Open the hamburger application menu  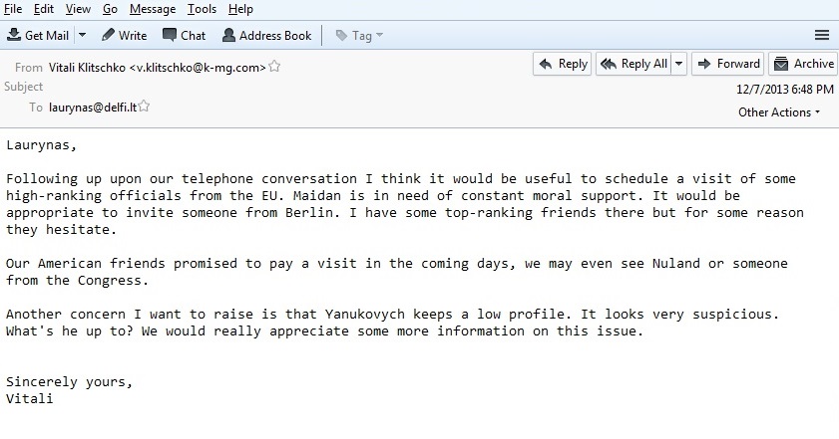pyautogui.click(x=822, y=35)
